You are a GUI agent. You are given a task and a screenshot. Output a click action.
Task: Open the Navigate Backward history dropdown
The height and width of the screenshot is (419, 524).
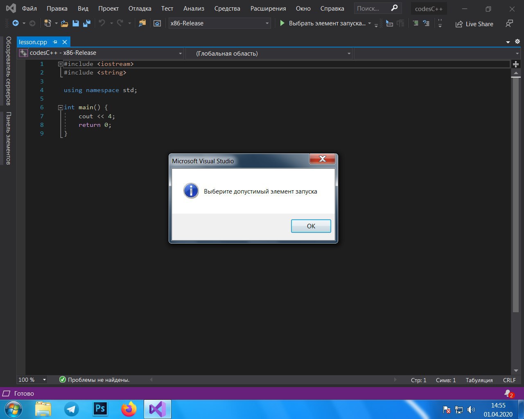(x=24, y=23)
